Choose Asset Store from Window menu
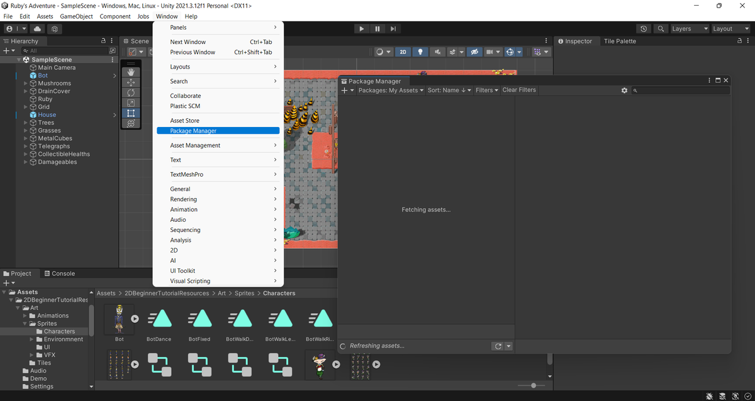Screen dimensions: 755x401 (x=218, y=121)
